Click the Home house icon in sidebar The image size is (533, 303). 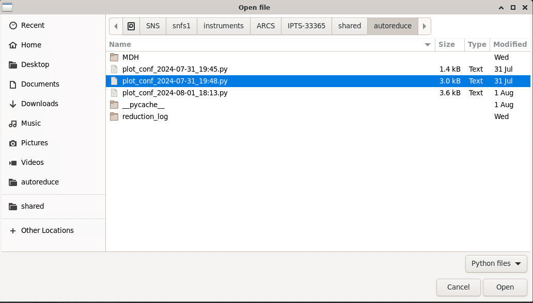(x=13, y=45)
